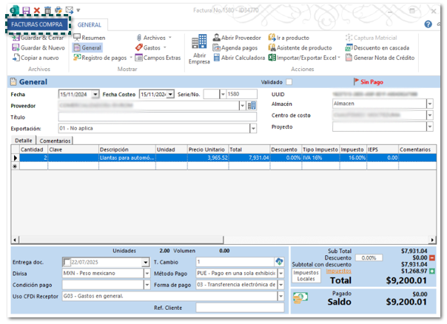Open the Divisa currency dropdown

pos(145,274)
